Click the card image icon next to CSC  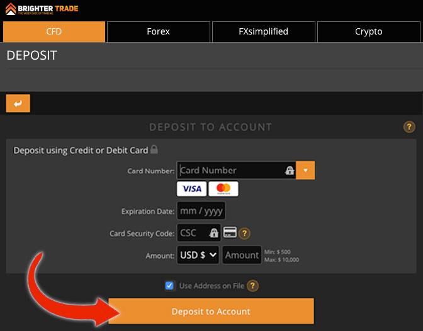click(230, 232)
